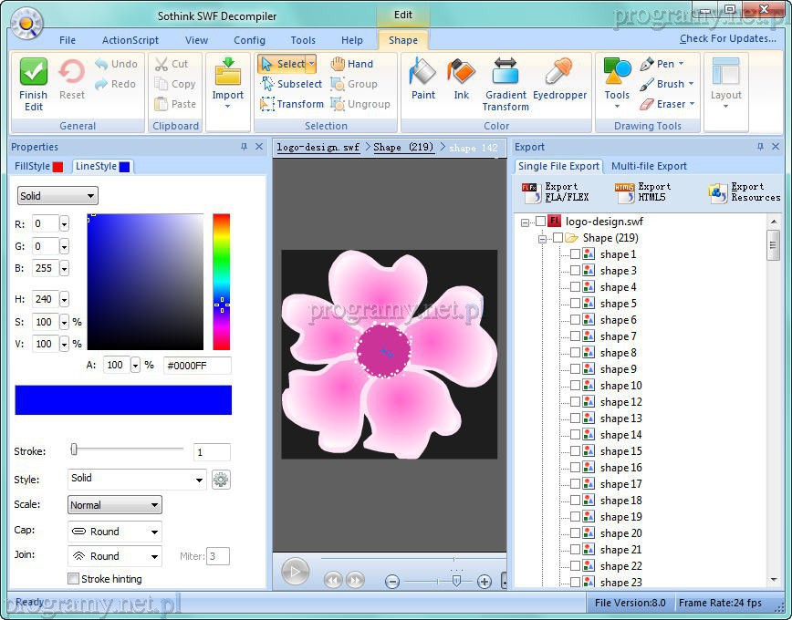Image resolution: width=792 pixels, height=620 pixels.
Task: Collapse the Shape (219) tree folder
Action: (x=542, y=239)
